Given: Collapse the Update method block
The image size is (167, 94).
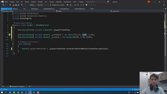Looking at the screenshot, I should click(x=13, y=44).
